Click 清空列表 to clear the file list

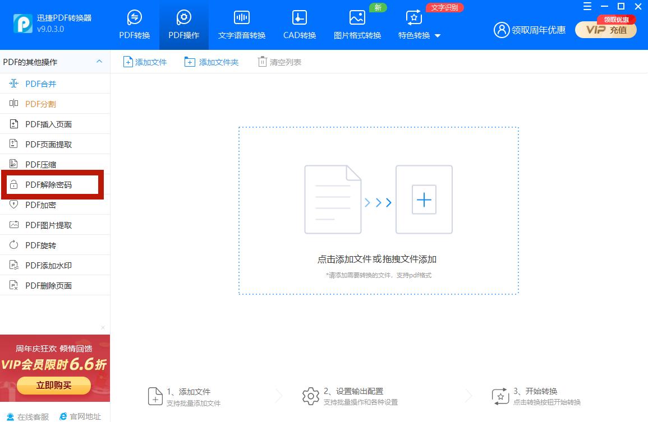point(279,62)
